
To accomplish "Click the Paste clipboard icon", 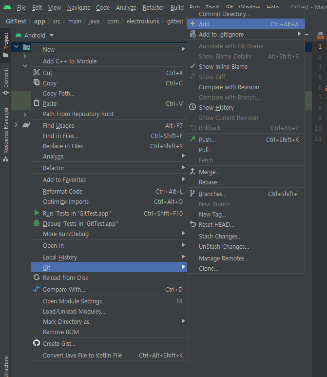I will point(37,103).
